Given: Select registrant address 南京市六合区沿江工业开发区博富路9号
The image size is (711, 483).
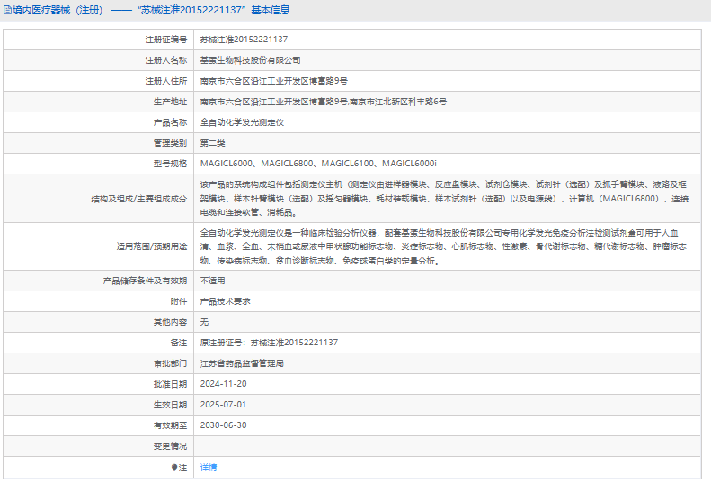Looking at the screenshot, I should (x=274, y=81).
